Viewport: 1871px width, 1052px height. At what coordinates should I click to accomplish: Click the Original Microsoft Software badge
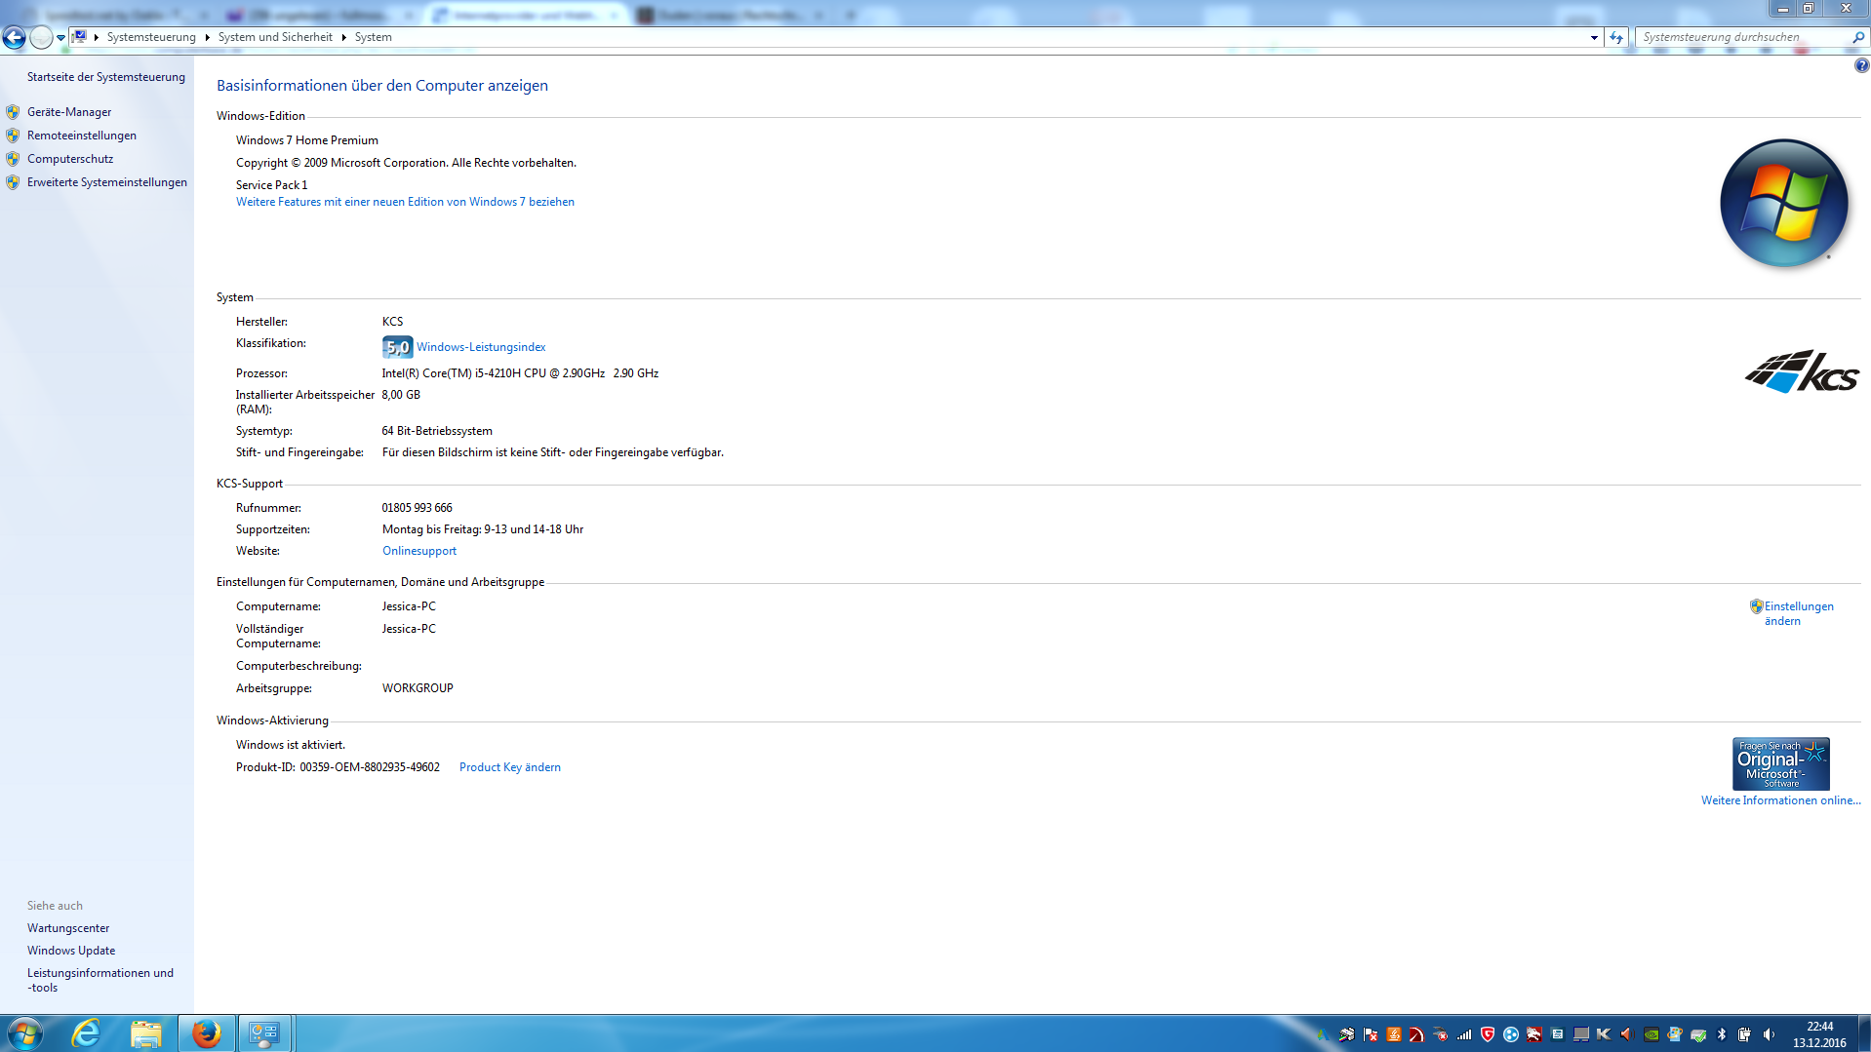(x=1780, y=763)
